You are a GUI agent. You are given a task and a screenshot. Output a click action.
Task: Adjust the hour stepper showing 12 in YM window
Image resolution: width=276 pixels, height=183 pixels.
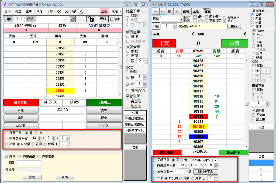pos(39,138)
